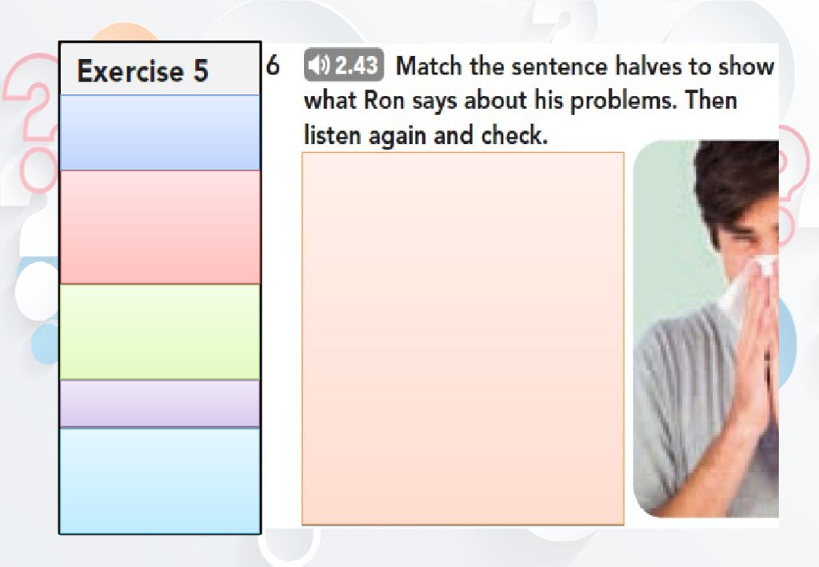
Task: Reveal the blue answer box under Exercise 5
Action: click(160, 133)
